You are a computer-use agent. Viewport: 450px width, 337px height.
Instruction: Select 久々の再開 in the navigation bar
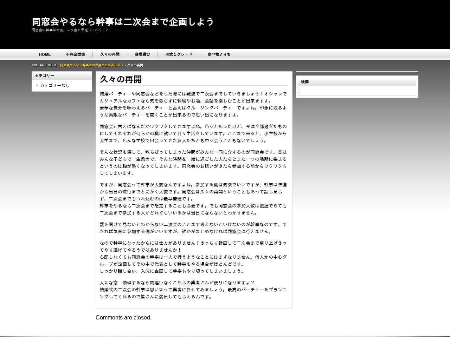coord(110,54)
